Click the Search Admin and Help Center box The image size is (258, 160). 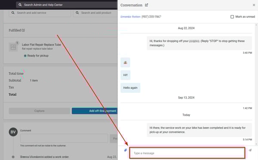pos(67,5)
